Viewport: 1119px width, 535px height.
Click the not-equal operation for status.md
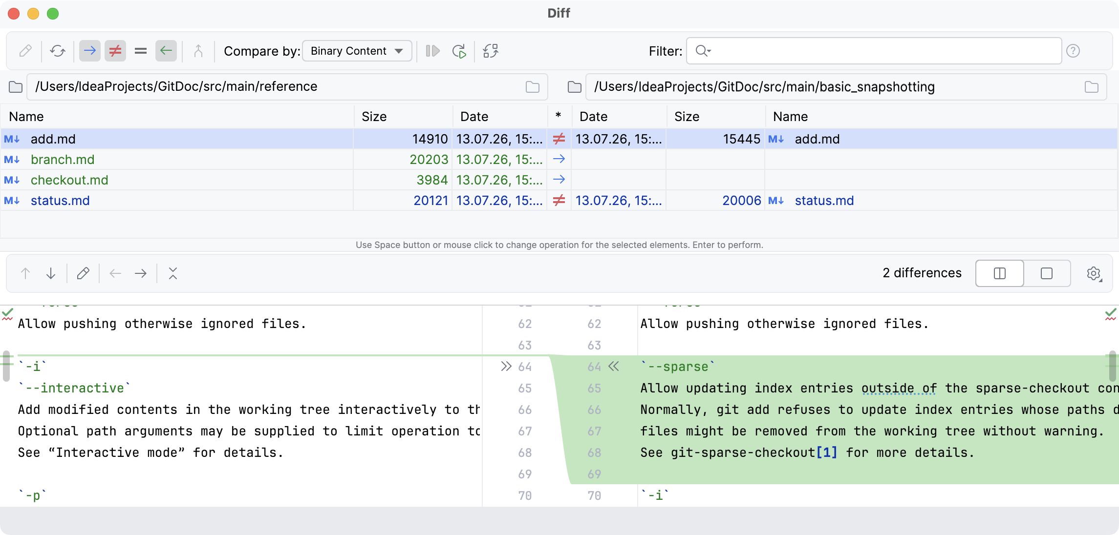pos(559,200)
